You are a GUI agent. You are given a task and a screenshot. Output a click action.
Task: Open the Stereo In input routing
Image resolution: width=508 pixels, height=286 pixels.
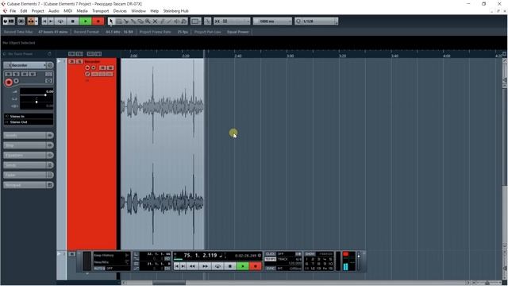pyautogui.click(x=29, y=116)
